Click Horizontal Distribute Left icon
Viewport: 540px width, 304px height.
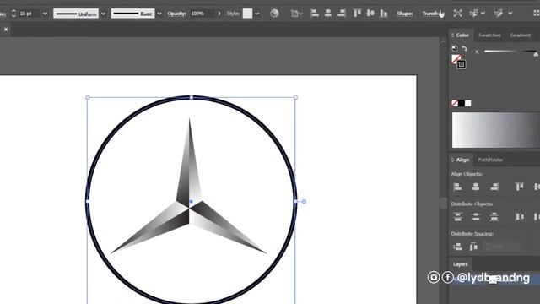tap(520, 217)
